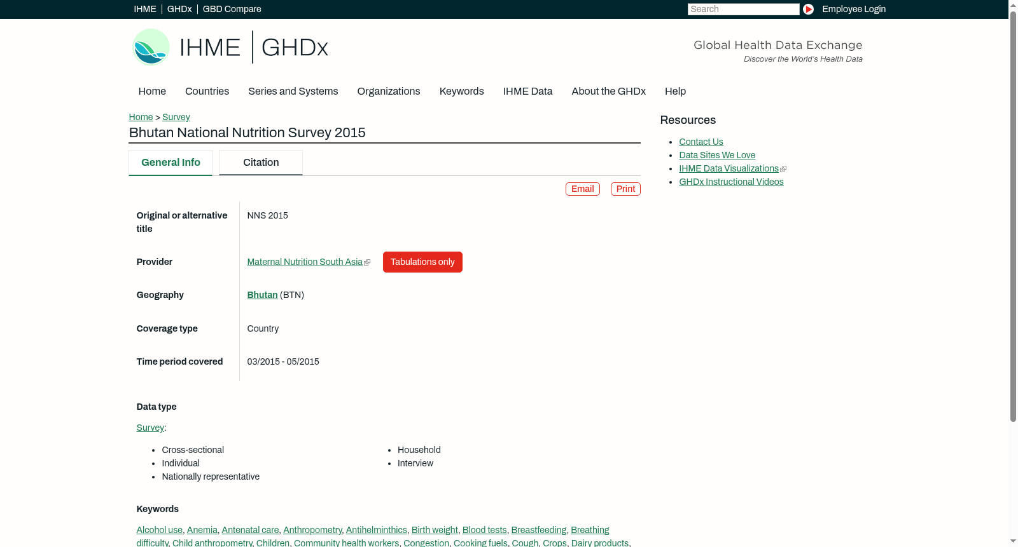Open Series and Systems menu
Image resolution: width=1018 pixels, height=547 pixels.
(293, 91)
